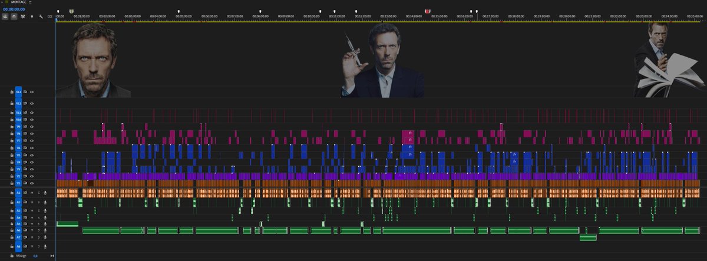Solo audio track A8 with S
The image size is (707, 261).
(x=39, y=246)
